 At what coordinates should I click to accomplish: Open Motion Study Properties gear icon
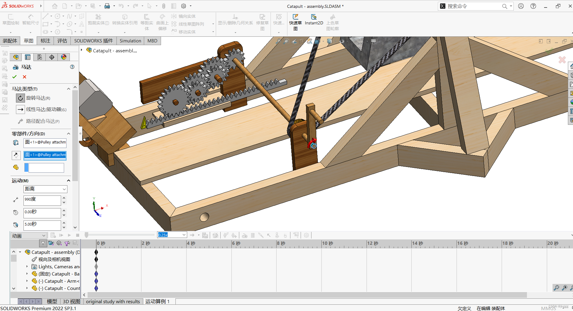(306, 235)
